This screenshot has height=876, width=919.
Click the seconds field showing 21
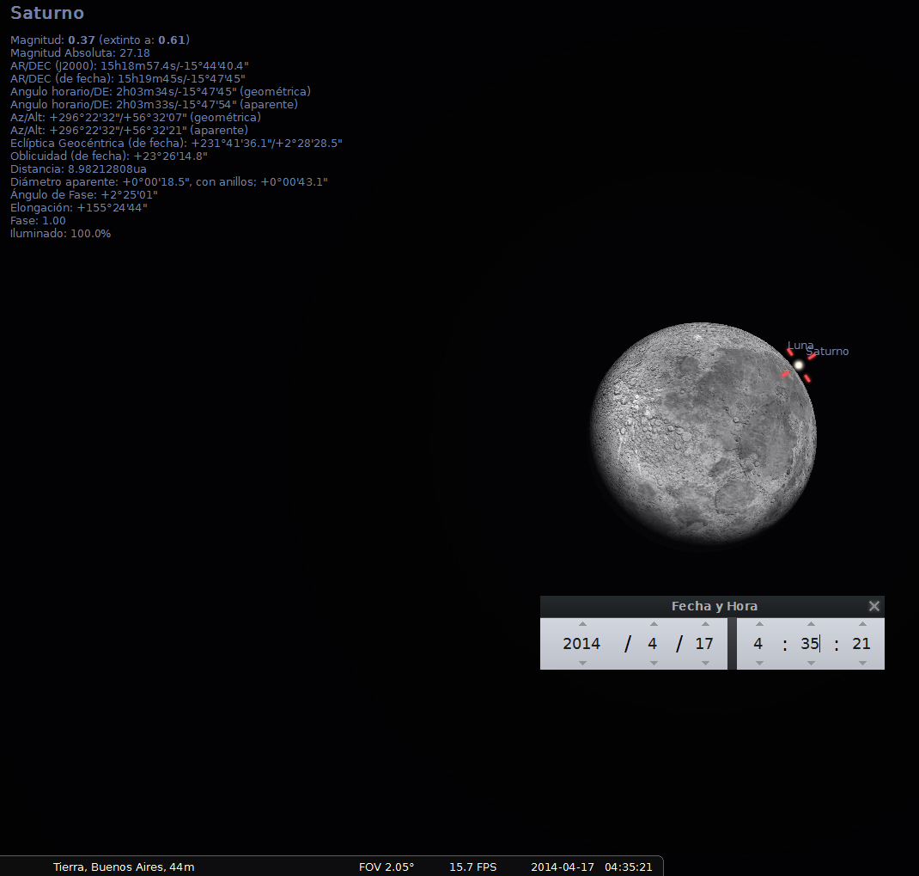[x=861, y=644]
